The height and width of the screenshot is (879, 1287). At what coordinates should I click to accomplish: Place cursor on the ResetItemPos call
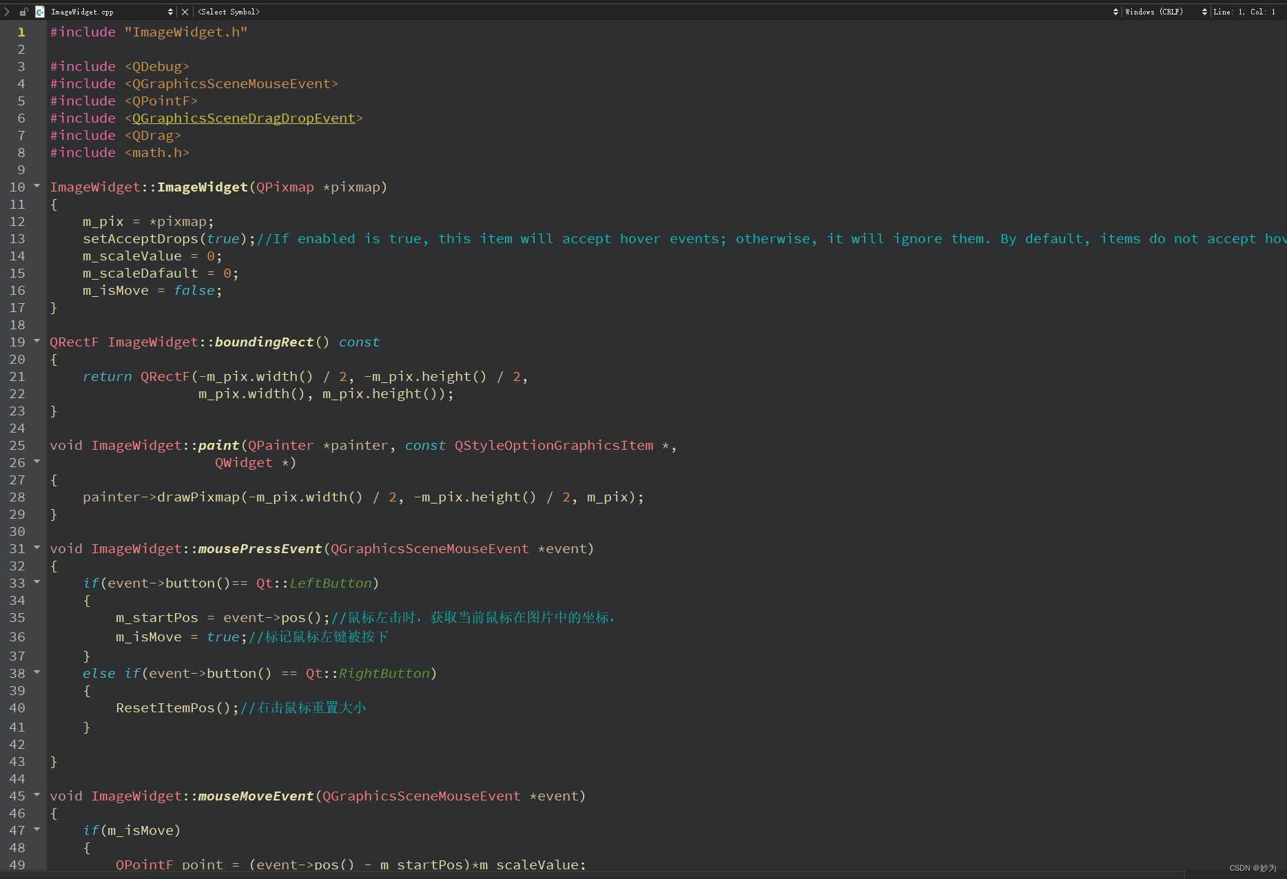tap(165, 707)
